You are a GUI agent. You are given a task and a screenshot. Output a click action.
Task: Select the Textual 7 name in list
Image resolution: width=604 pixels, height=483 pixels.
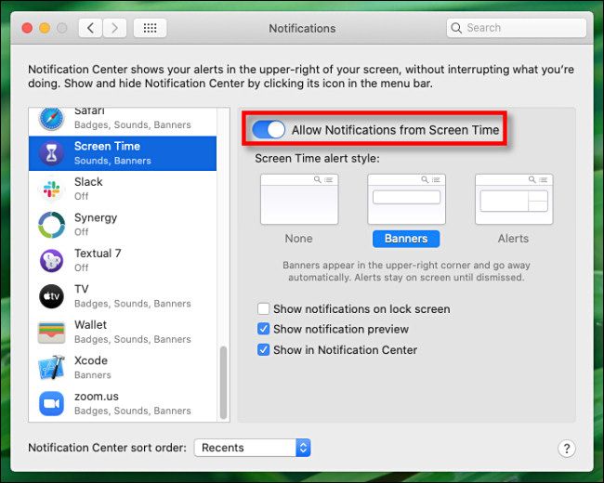click(x=98, y=254)
